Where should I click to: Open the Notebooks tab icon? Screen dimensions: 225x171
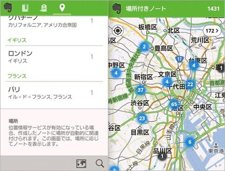coord(25,8)
